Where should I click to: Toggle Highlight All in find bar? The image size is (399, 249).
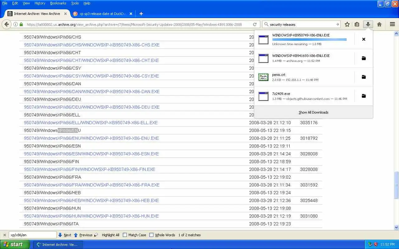point(110,235)
